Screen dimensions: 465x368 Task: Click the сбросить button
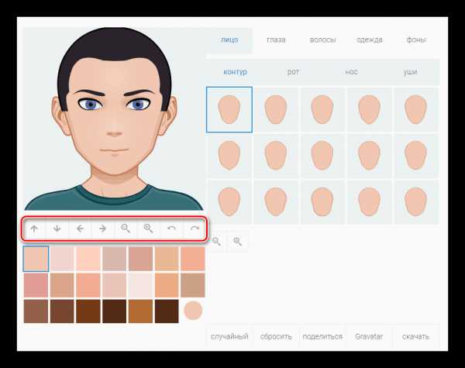tap(276, 336)
